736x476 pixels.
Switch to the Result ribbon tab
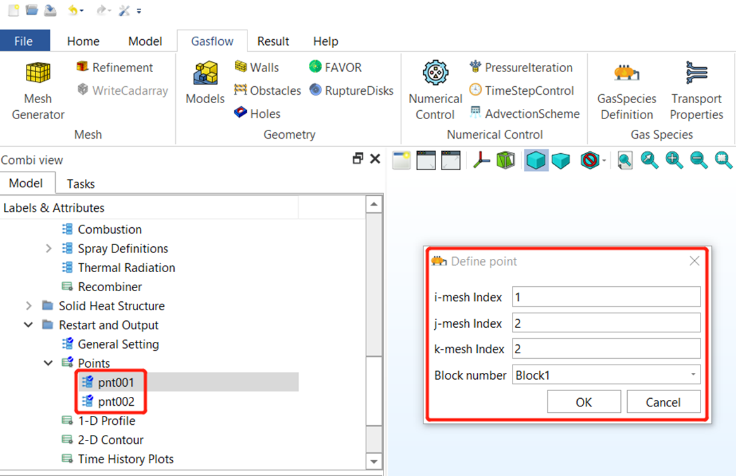pos(273,41)
